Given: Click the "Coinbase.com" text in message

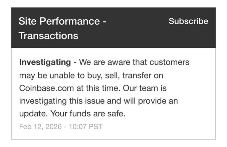Looking at the screenshot, I should 43,88.
